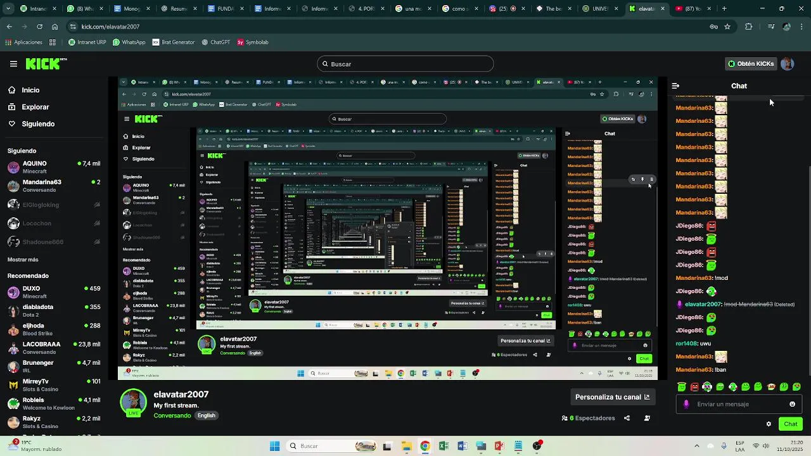This screenshot has width=811, height=456.
Task: Collapse the chat panel icon
Action: [675, 85]
